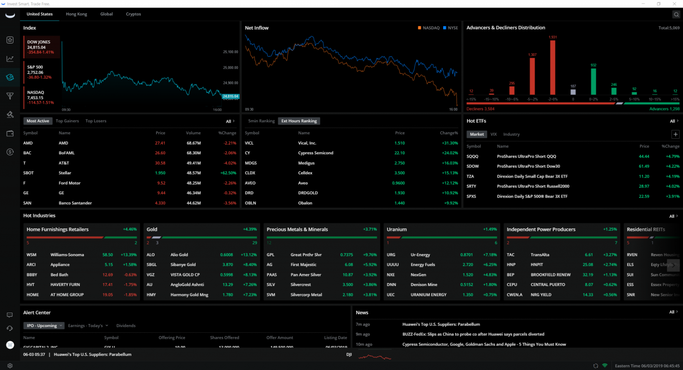Switch to the Hong Kong tab
The image size is (683, 370).
(x=76, y=14)
